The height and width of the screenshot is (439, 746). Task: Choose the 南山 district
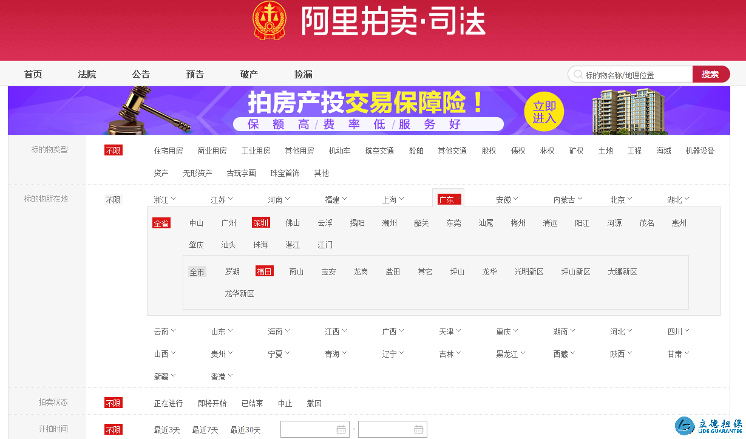pyautogui.click(x=297, y=271)
